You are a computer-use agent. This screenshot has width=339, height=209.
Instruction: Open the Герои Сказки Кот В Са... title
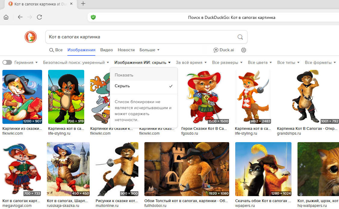coord(204,129)
